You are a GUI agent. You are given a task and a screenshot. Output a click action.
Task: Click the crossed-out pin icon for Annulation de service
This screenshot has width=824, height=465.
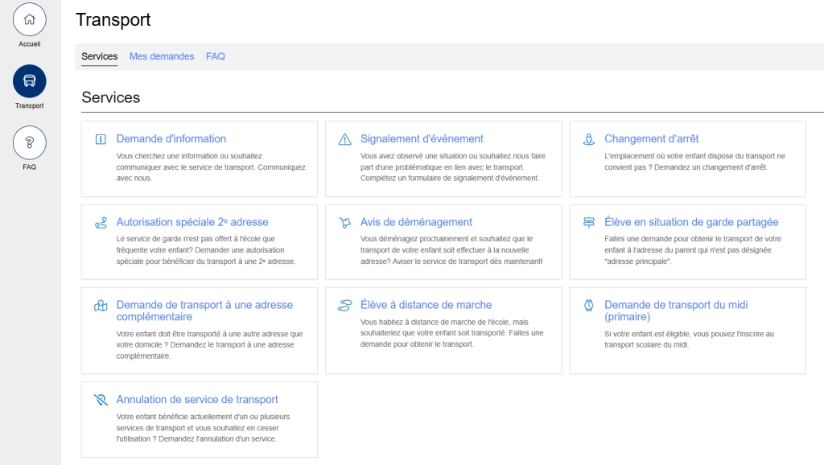point(101,400)
